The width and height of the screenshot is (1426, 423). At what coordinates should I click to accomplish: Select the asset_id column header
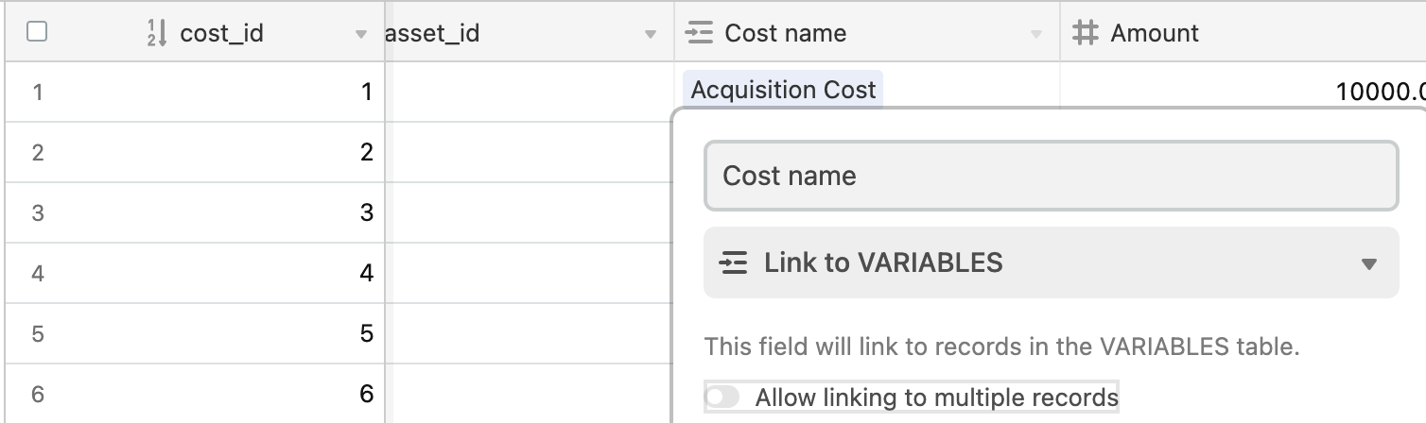tap(530, 33)
